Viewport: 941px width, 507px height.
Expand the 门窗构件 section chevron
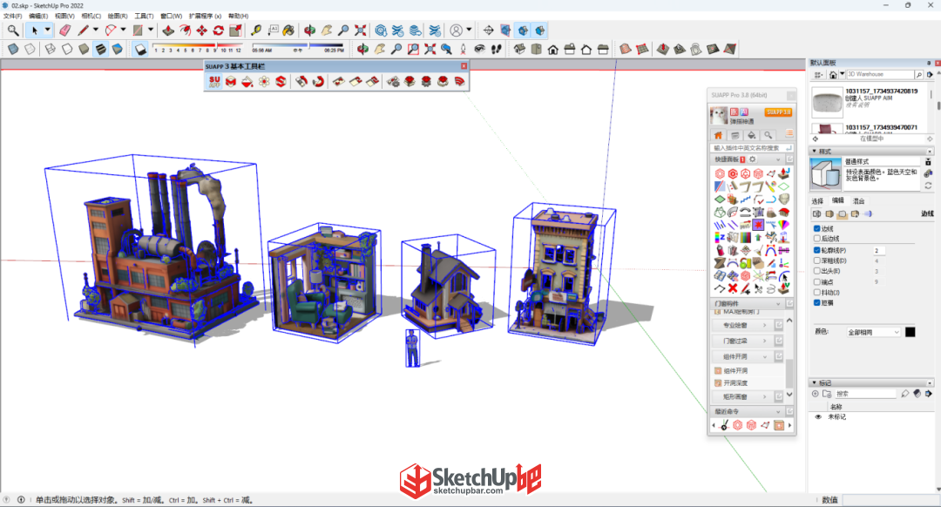[778, 304]
